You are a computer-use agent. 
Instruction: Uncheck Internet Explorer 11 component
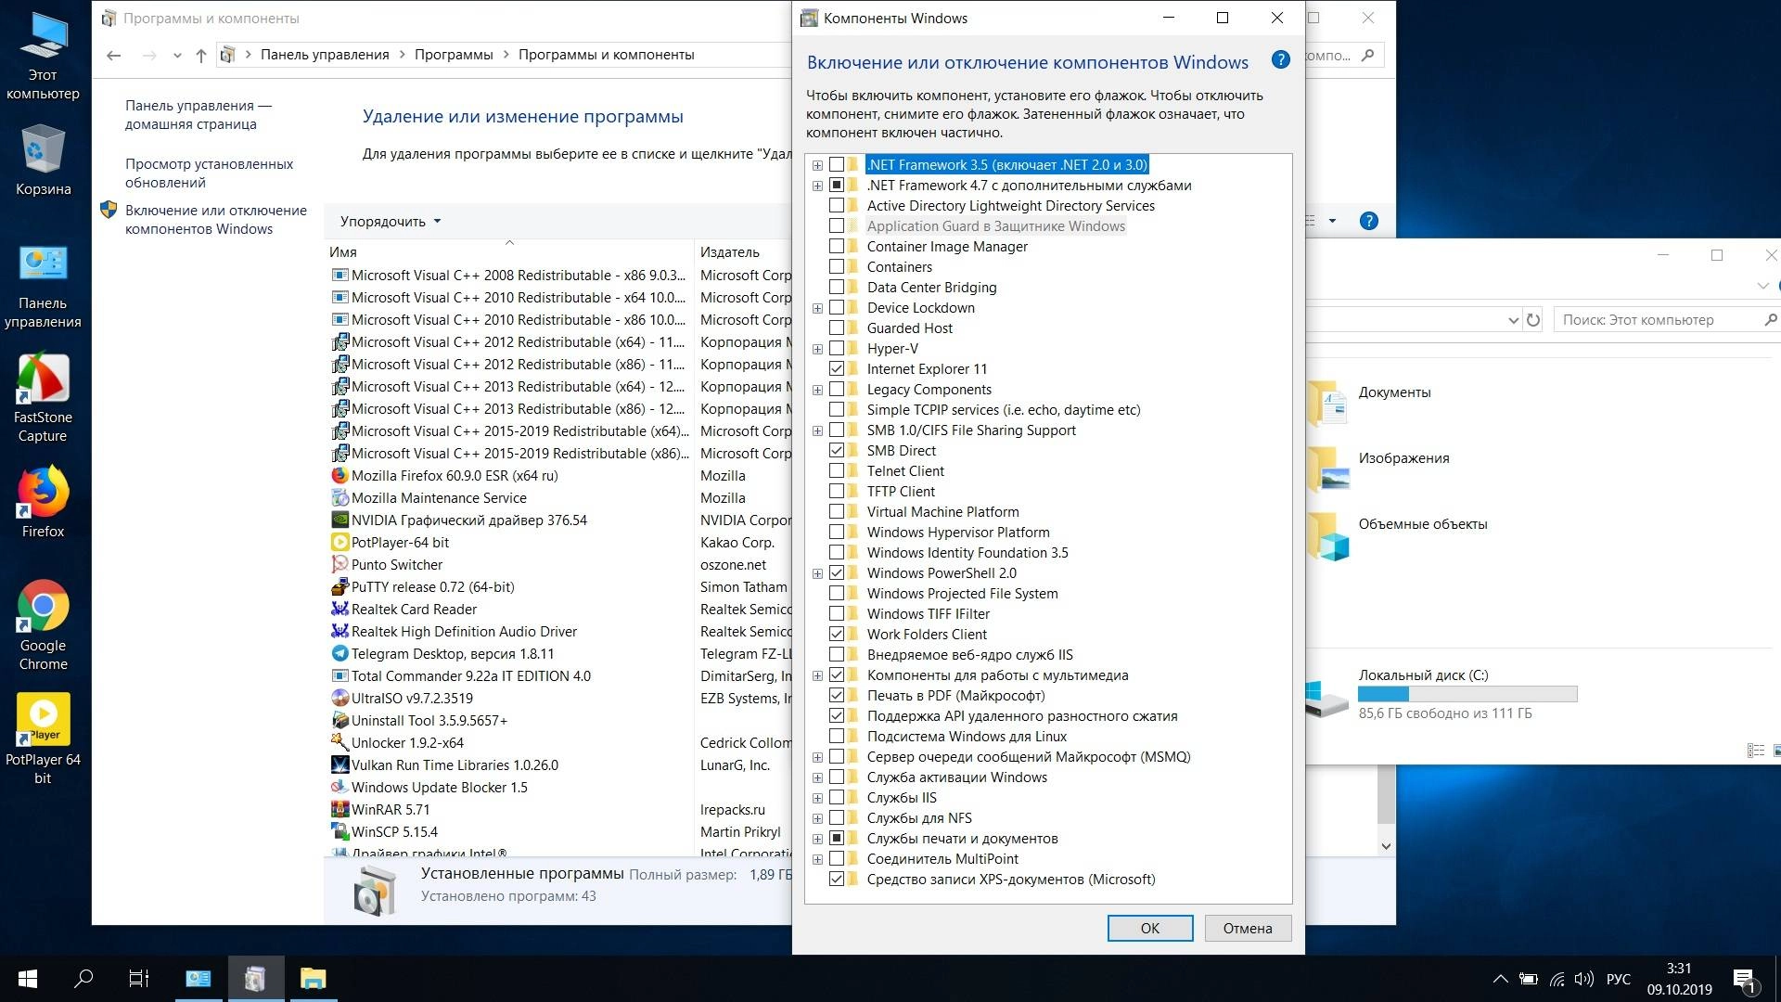837,369
